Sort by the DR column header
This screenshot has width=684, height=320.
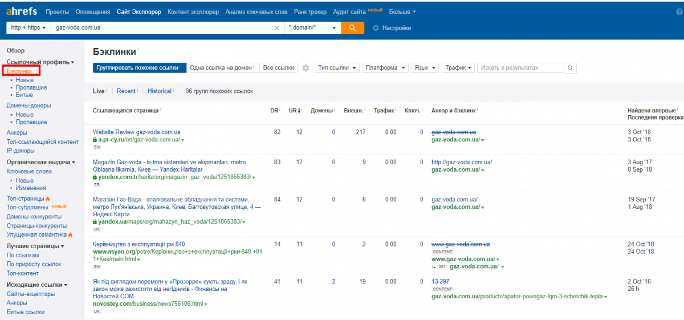pyautogui.click(x=274, y=110)
